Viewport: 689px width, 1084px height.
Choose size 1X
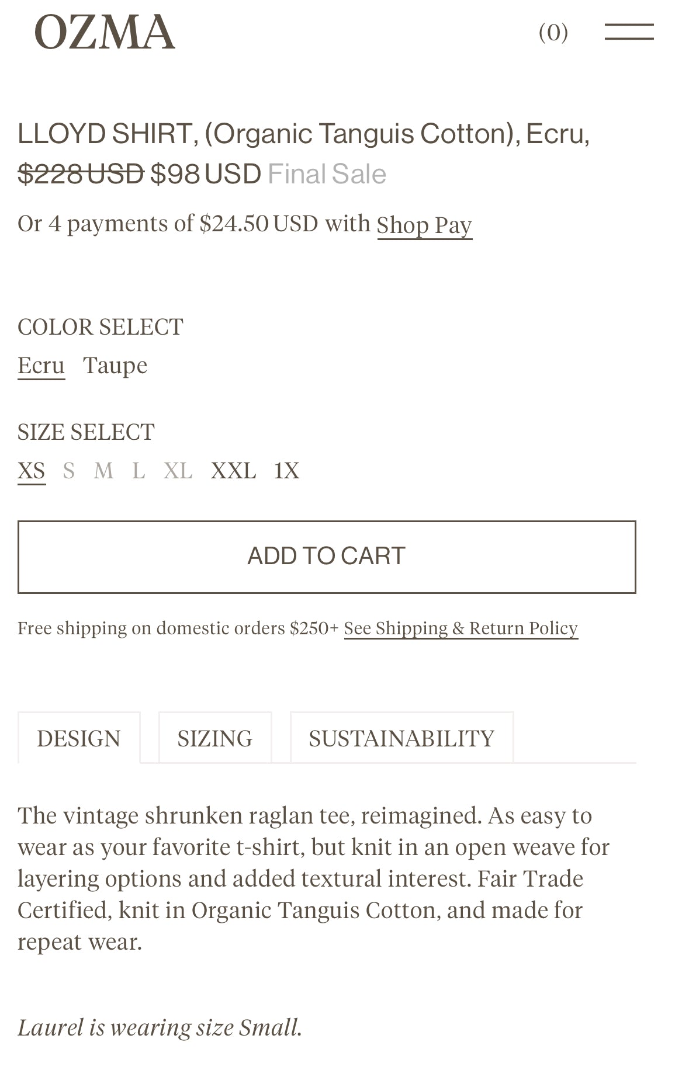point(286,471)
